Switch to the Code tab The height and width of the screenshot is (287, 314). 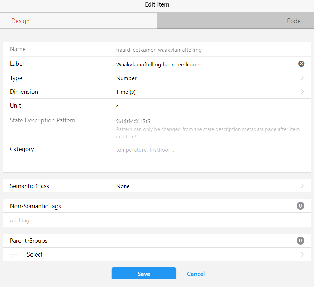(293, 21)
